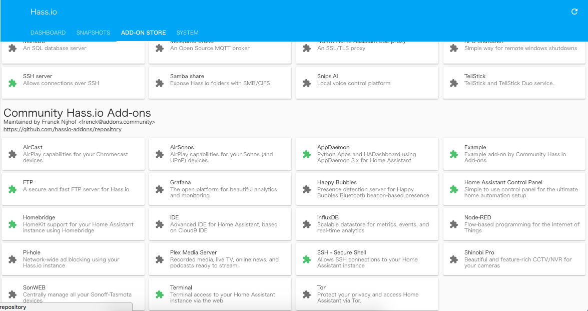This screenshot has width=588, height=311.
Task: Click the Homebridge description text
Action: point(78,227)
